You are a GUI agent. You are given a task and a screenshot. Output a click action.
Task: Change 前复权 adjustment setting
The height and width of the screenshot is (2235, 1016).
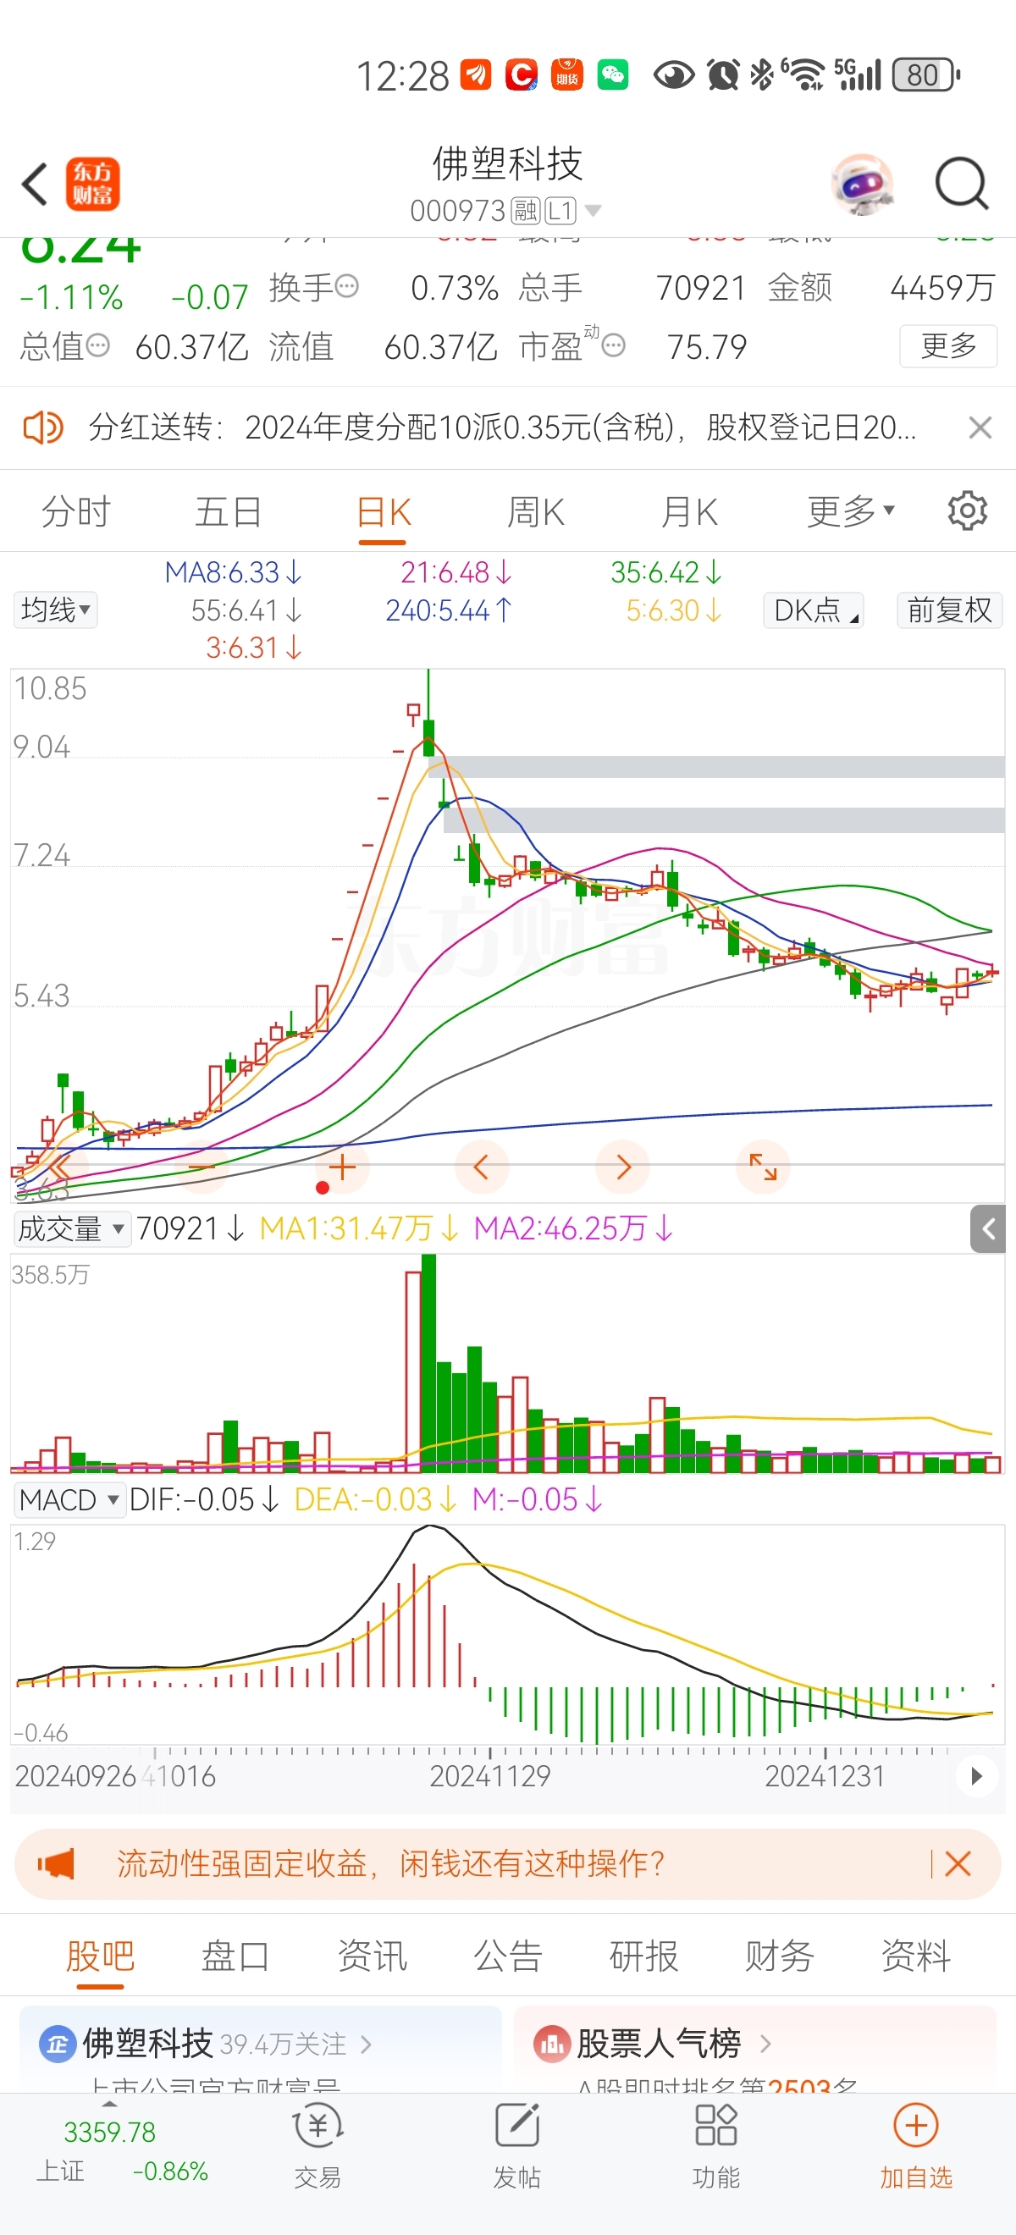949,610
